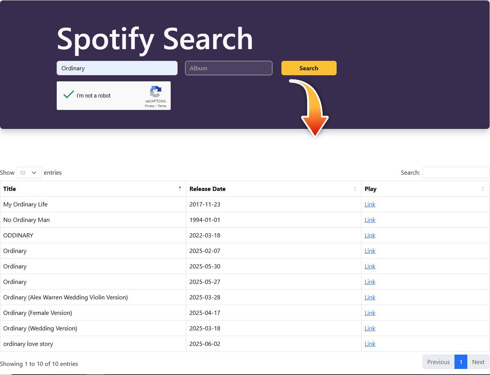Image resolution: width=490 pixels, height=375 pixels.
Task: Sort by Release Date column arrows
Action: tap(355, 189)
